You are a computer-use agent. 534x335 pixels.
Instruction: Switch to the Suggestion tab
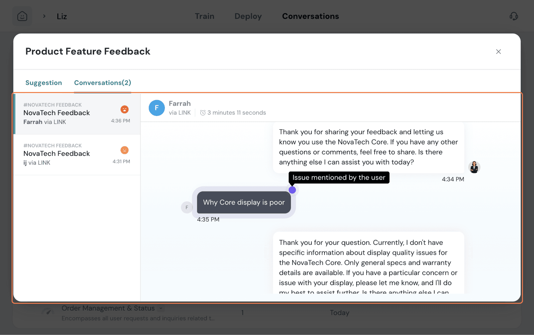click(44, 83)
